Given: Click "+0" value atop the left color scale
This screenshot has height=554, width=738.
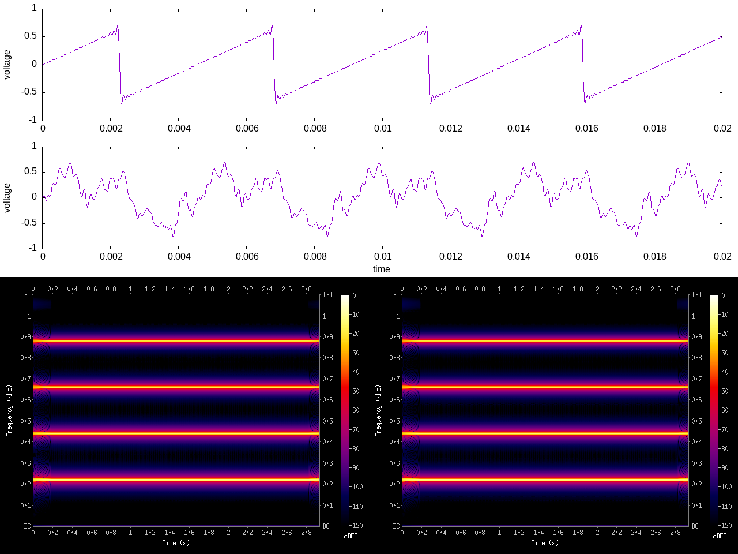Looking at the screenshot, I should tap(353, 295).
